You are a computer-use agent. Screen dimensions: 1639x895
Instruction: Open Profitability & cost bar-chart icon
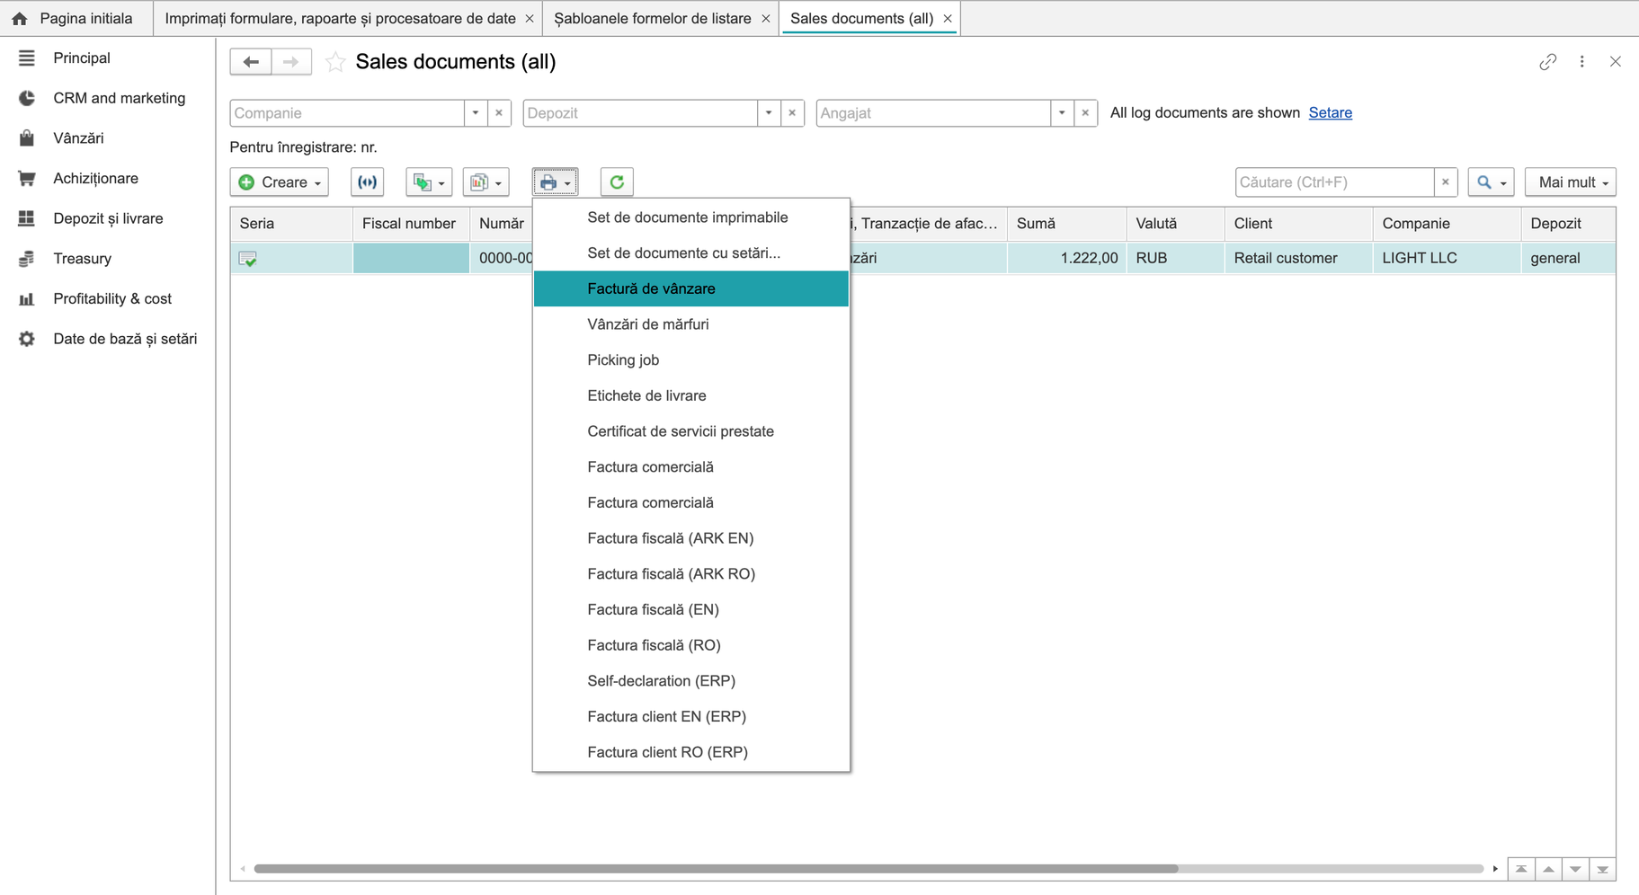pyautogui.click(x=27, y=298)
